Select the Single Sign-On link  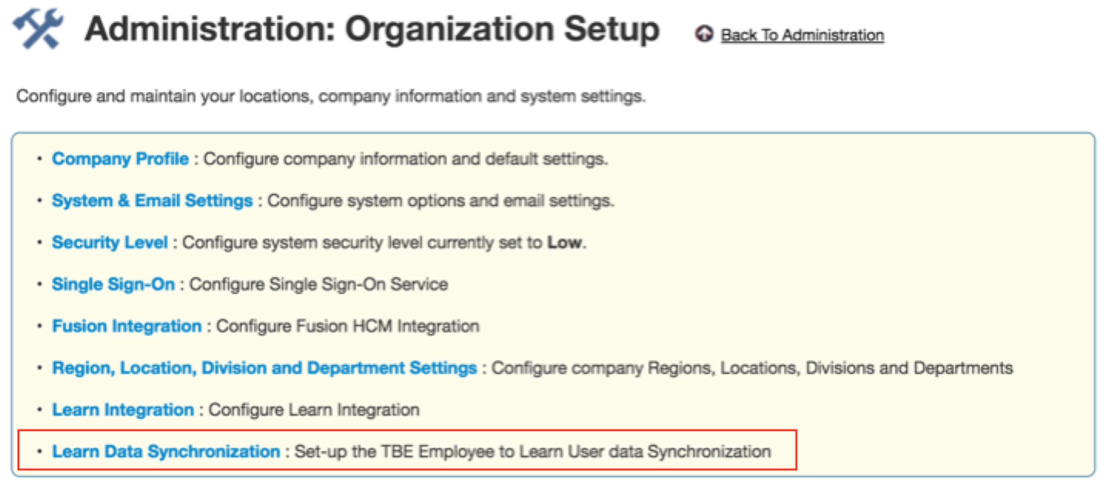113,284
